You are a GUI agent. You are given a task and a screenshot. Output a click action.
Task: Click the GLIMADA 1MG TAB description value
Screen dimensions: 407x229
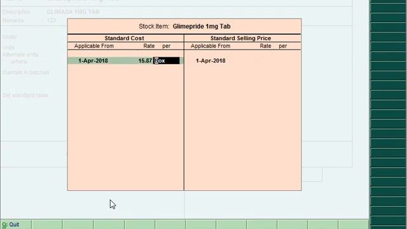click(73, 12)
